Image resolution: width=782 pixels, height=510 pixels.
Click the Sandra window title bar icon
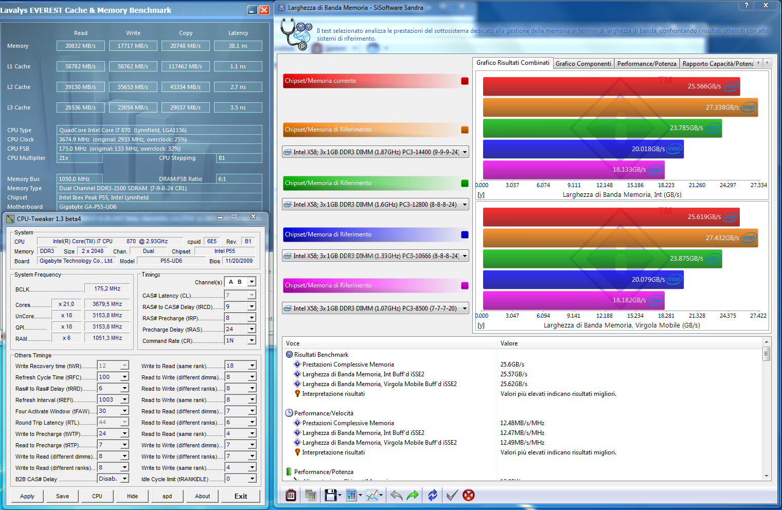coord(282,7)
